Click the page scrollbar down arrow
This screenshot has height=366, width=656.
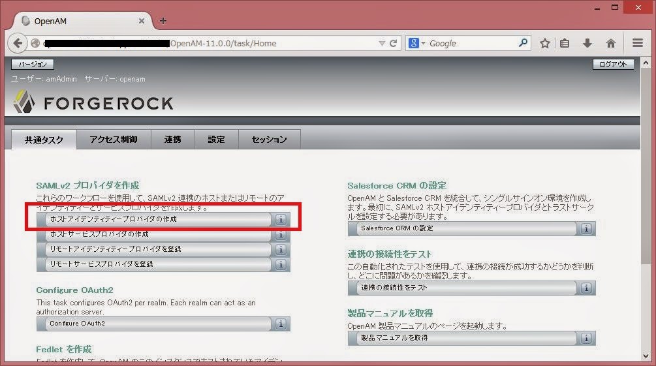pos(646,356)
